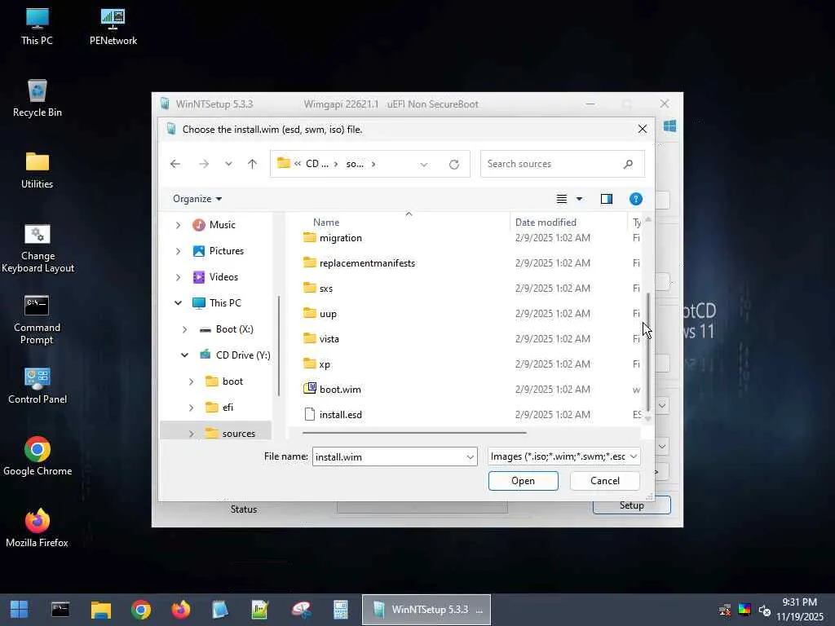Image resolution: width=835 pixels, height=626 pixels.
Task: Select the sxs folder
Action: click(325, 289)
